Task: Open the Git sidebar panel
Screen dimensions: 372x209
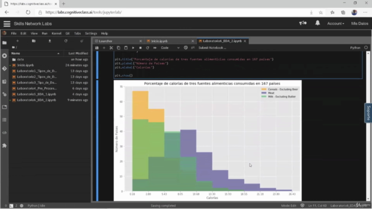Action: pos(5,69)
